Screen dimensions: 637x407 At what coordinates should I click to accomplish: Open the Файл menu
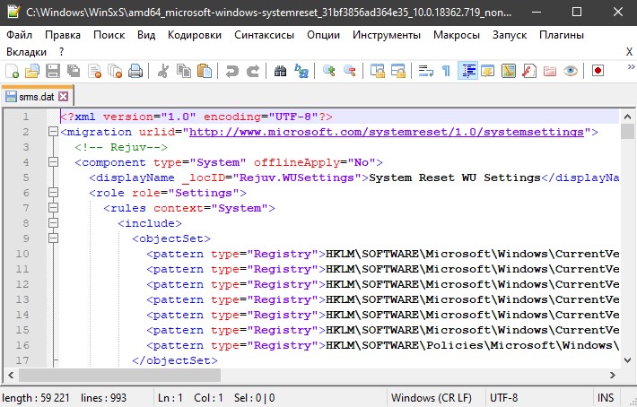click(19, 35)
